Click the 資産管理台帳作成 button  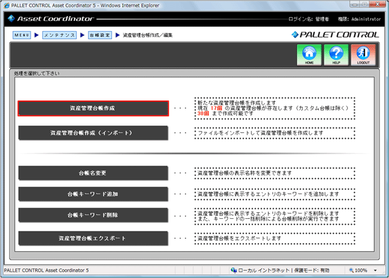pyautogui.click(x=93, y=108)
